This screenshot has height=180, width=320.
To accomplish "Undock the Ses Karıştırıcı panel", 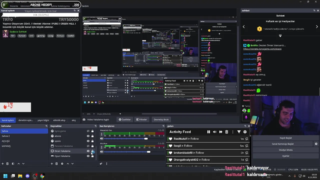I will (163, 126).
